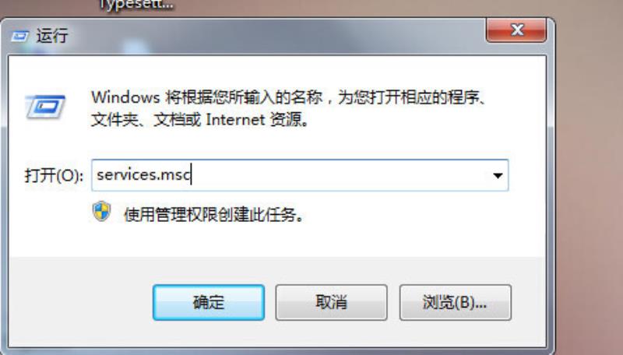Click the 运行 title text
This screenshot has width=623, height=355.
pos(52,36)
